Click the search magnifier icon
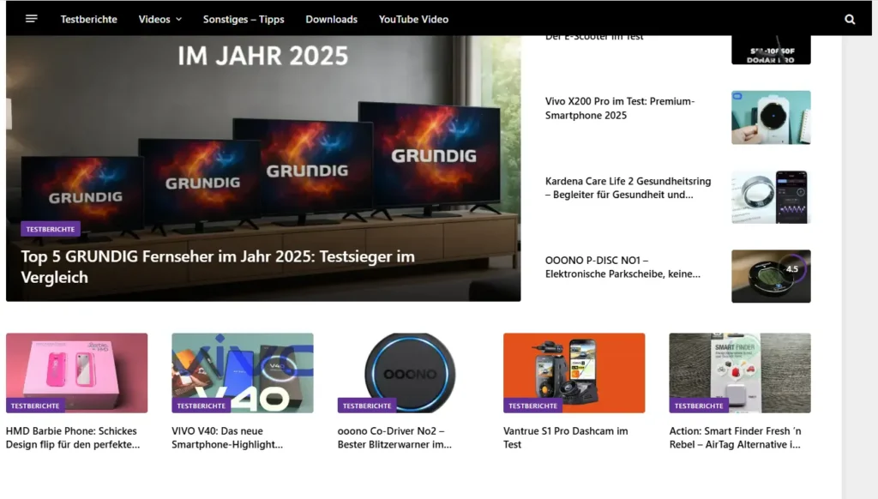Image resolution: width=878 pixels, height=499 pixels. (849, 18)
